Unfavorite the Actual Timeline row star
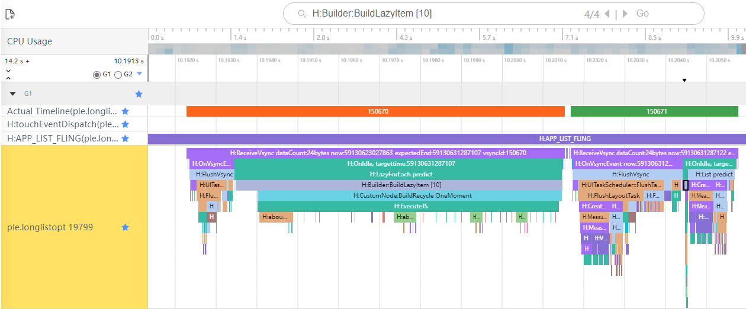The height and width of the screenshot is (309, 746). coord(125,111)
